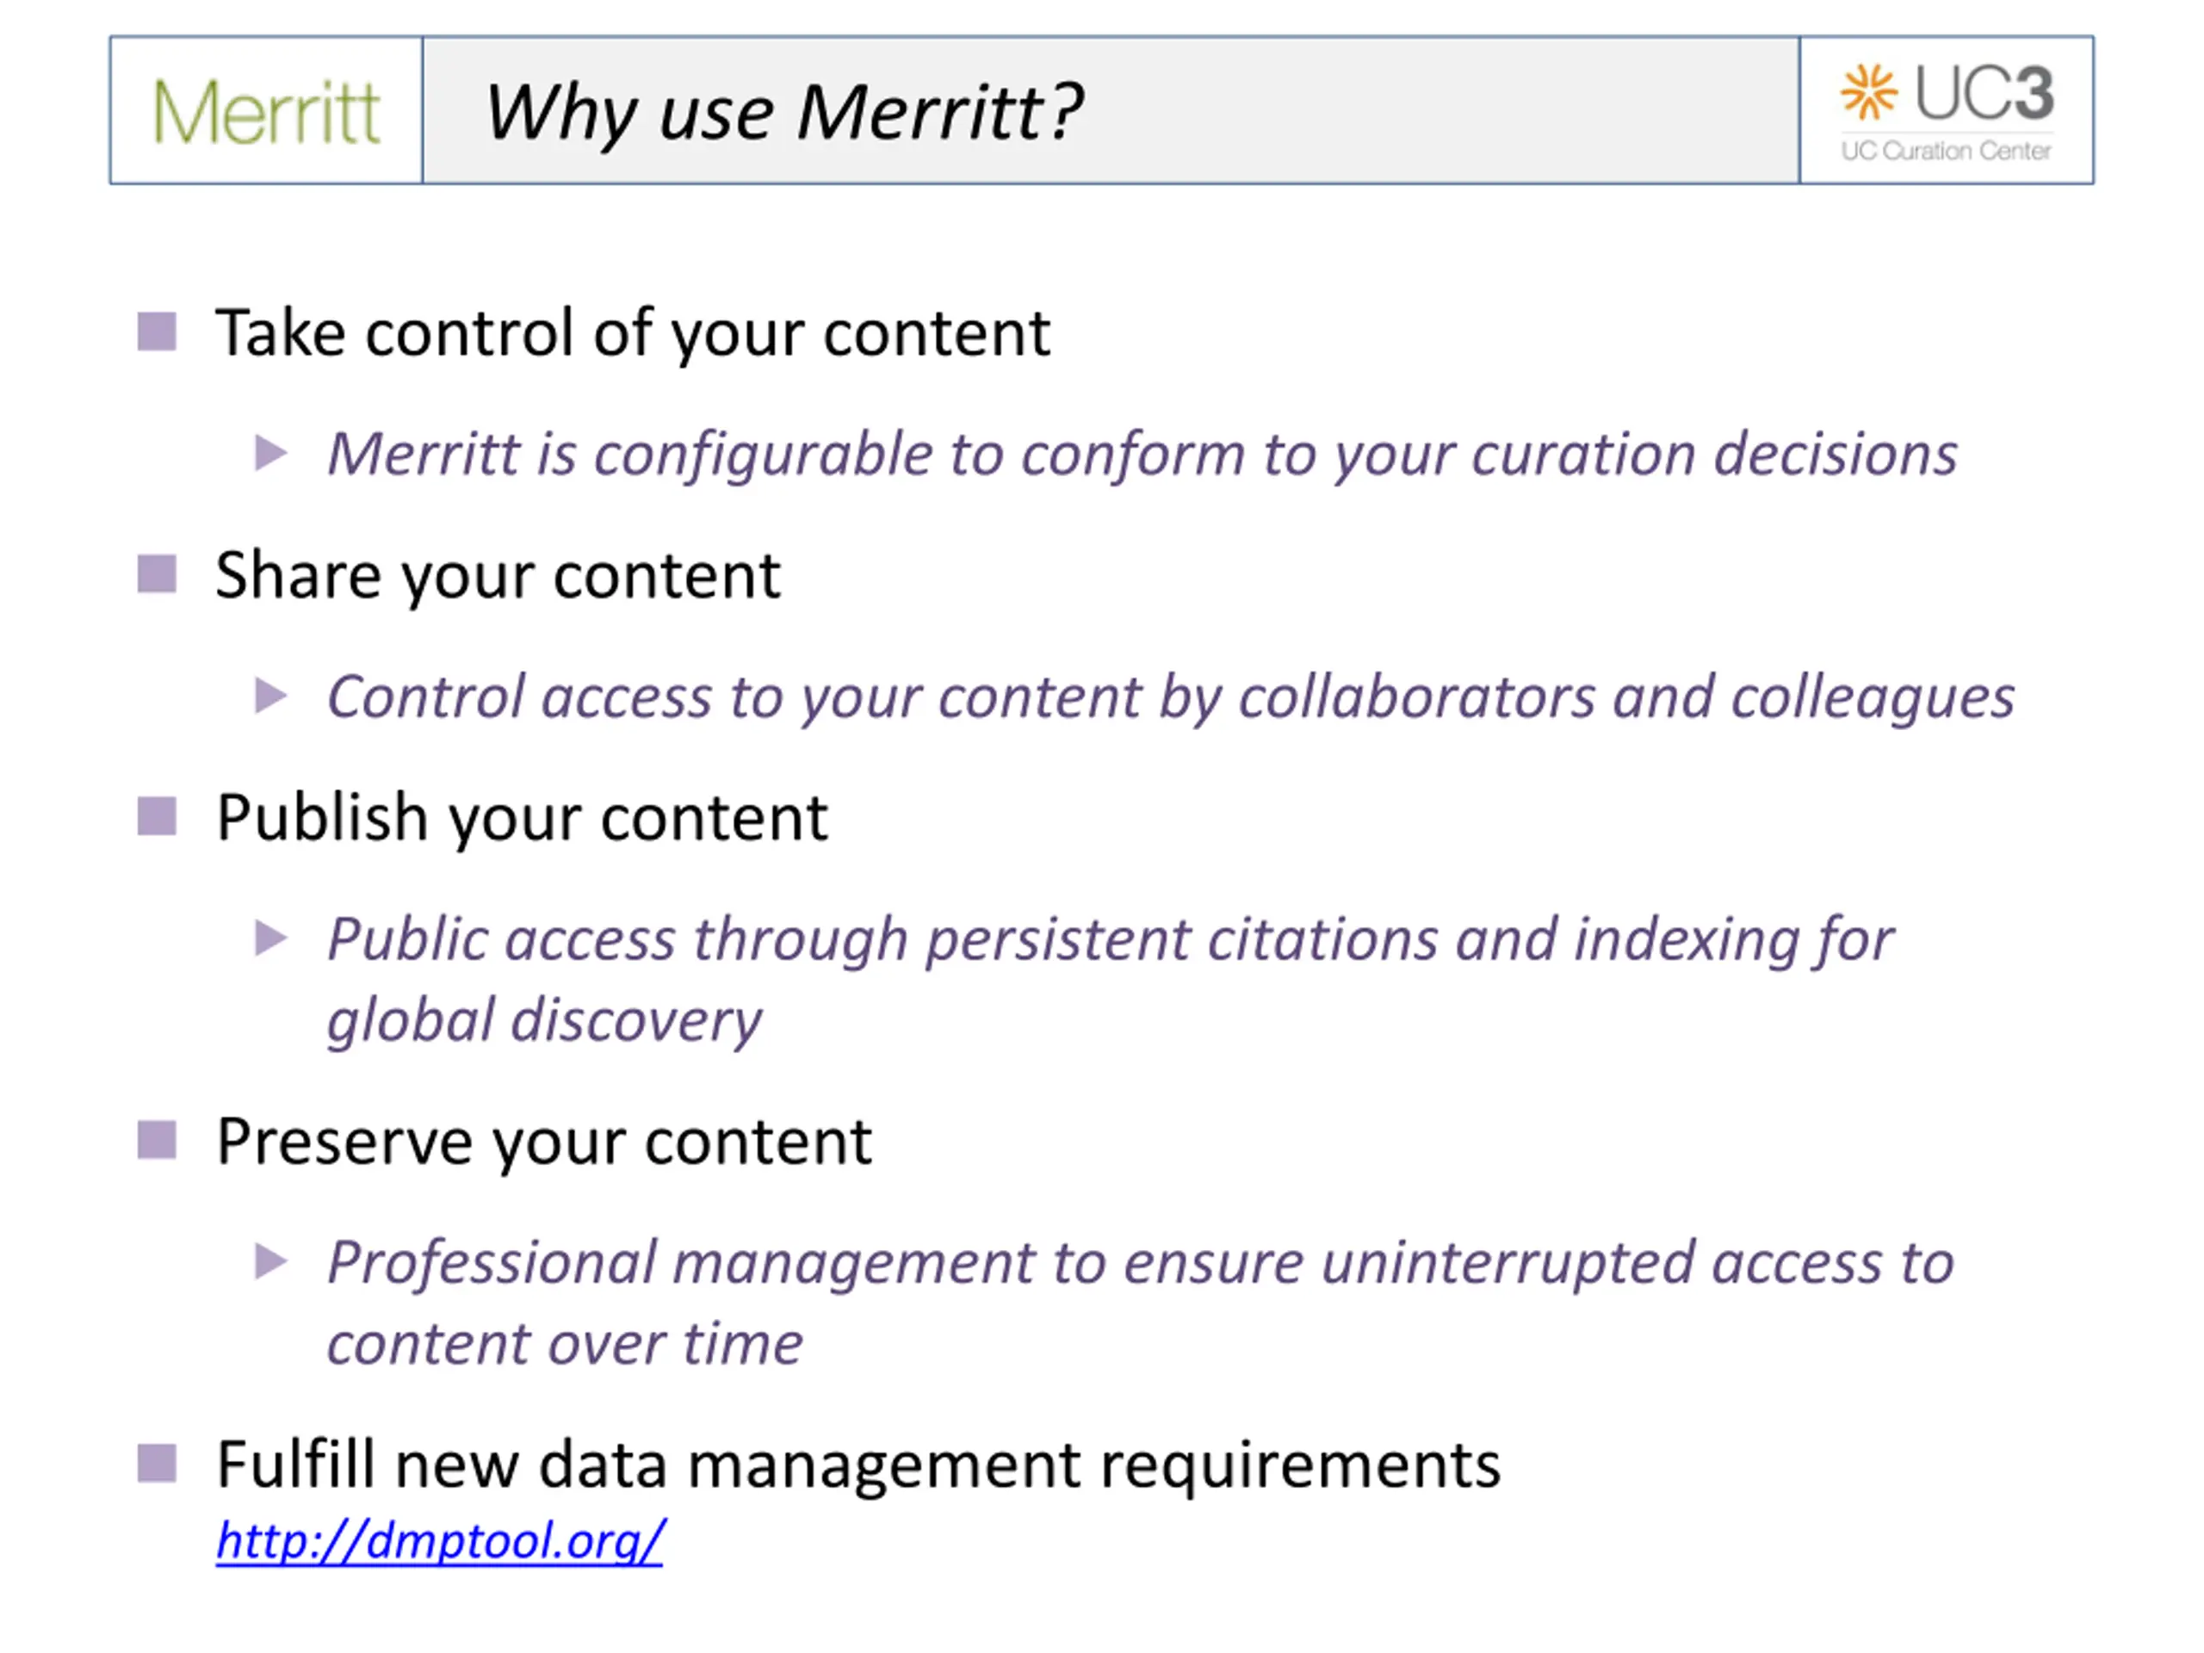This screenshot has height=1653, width=2204.
Task: Click the global discovery text line
Action: (x=544, y=1022)
